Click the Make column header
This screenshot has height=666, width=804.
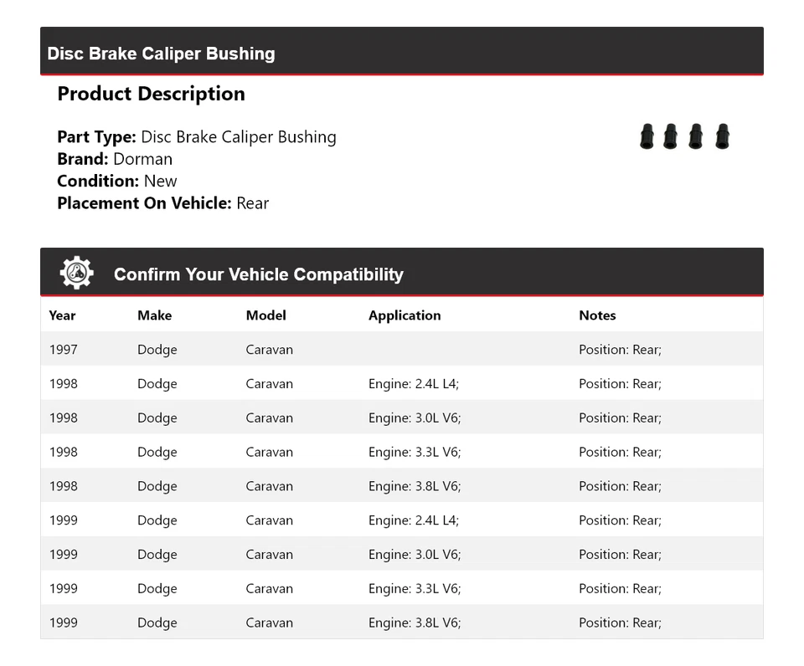tap(154, 315)
